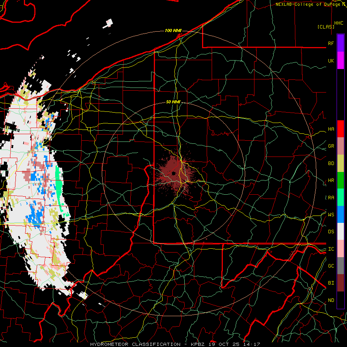Click the 19 OCT 25 date text
This screenshot has width=347, height=347.
[225, 344]
